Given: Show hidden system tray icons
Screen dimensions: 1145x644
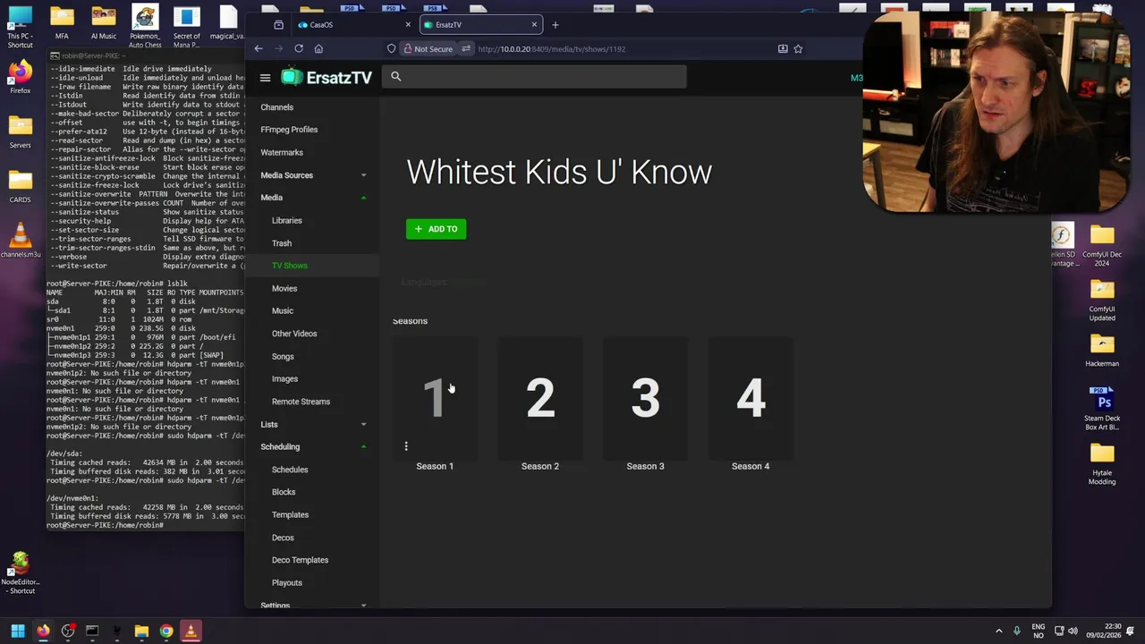Looking at the screenshot, I should 999,631.
